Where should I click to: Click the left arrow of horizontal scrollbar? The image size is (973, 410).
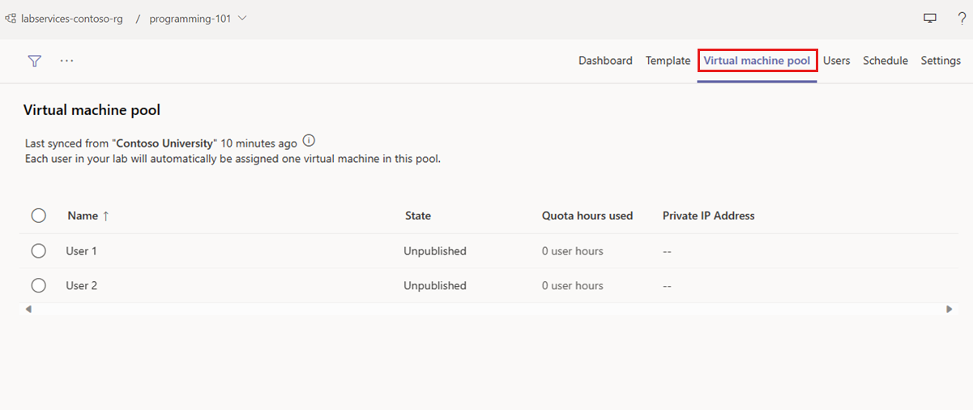pyautogui.click(x=28, y=310)
